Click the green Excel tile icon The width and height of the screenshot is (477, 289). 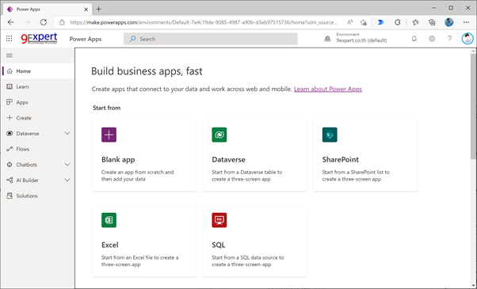pyautogui.click(x=109, y=220)
